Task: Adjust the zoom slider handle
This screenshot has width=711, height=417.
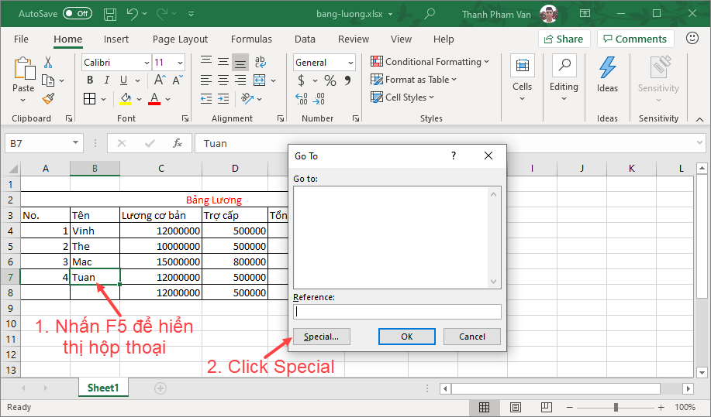Action: pyautogui.click(x=616, y=408)
